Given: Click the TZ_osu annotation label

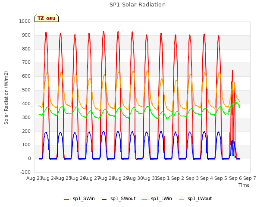Looking at the screenshot, I should (47, 18).
